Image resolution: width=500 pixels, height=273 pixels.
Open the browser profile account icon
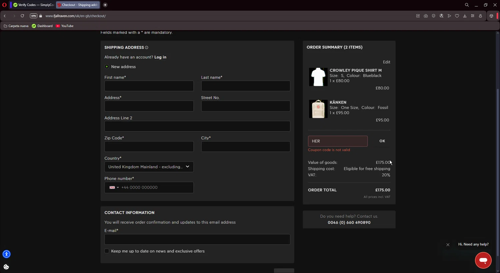(480, 16)
